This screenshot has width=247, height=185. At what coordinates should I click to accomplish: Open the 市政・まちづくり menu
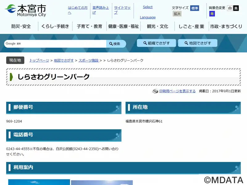pos(226,26)
